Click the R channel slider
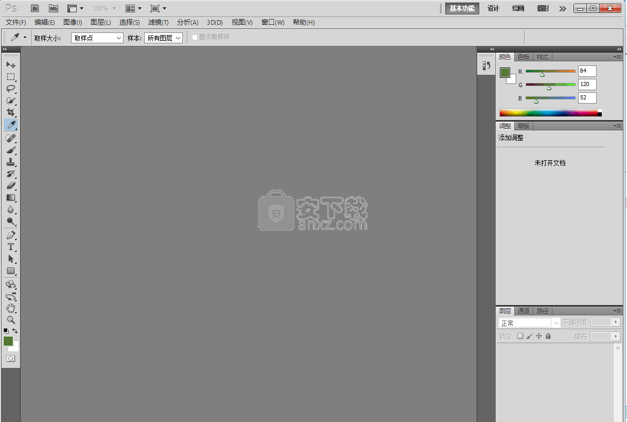The width and height of the screenshot is (627, 422). pyautogui.click(x=550, y=71)
